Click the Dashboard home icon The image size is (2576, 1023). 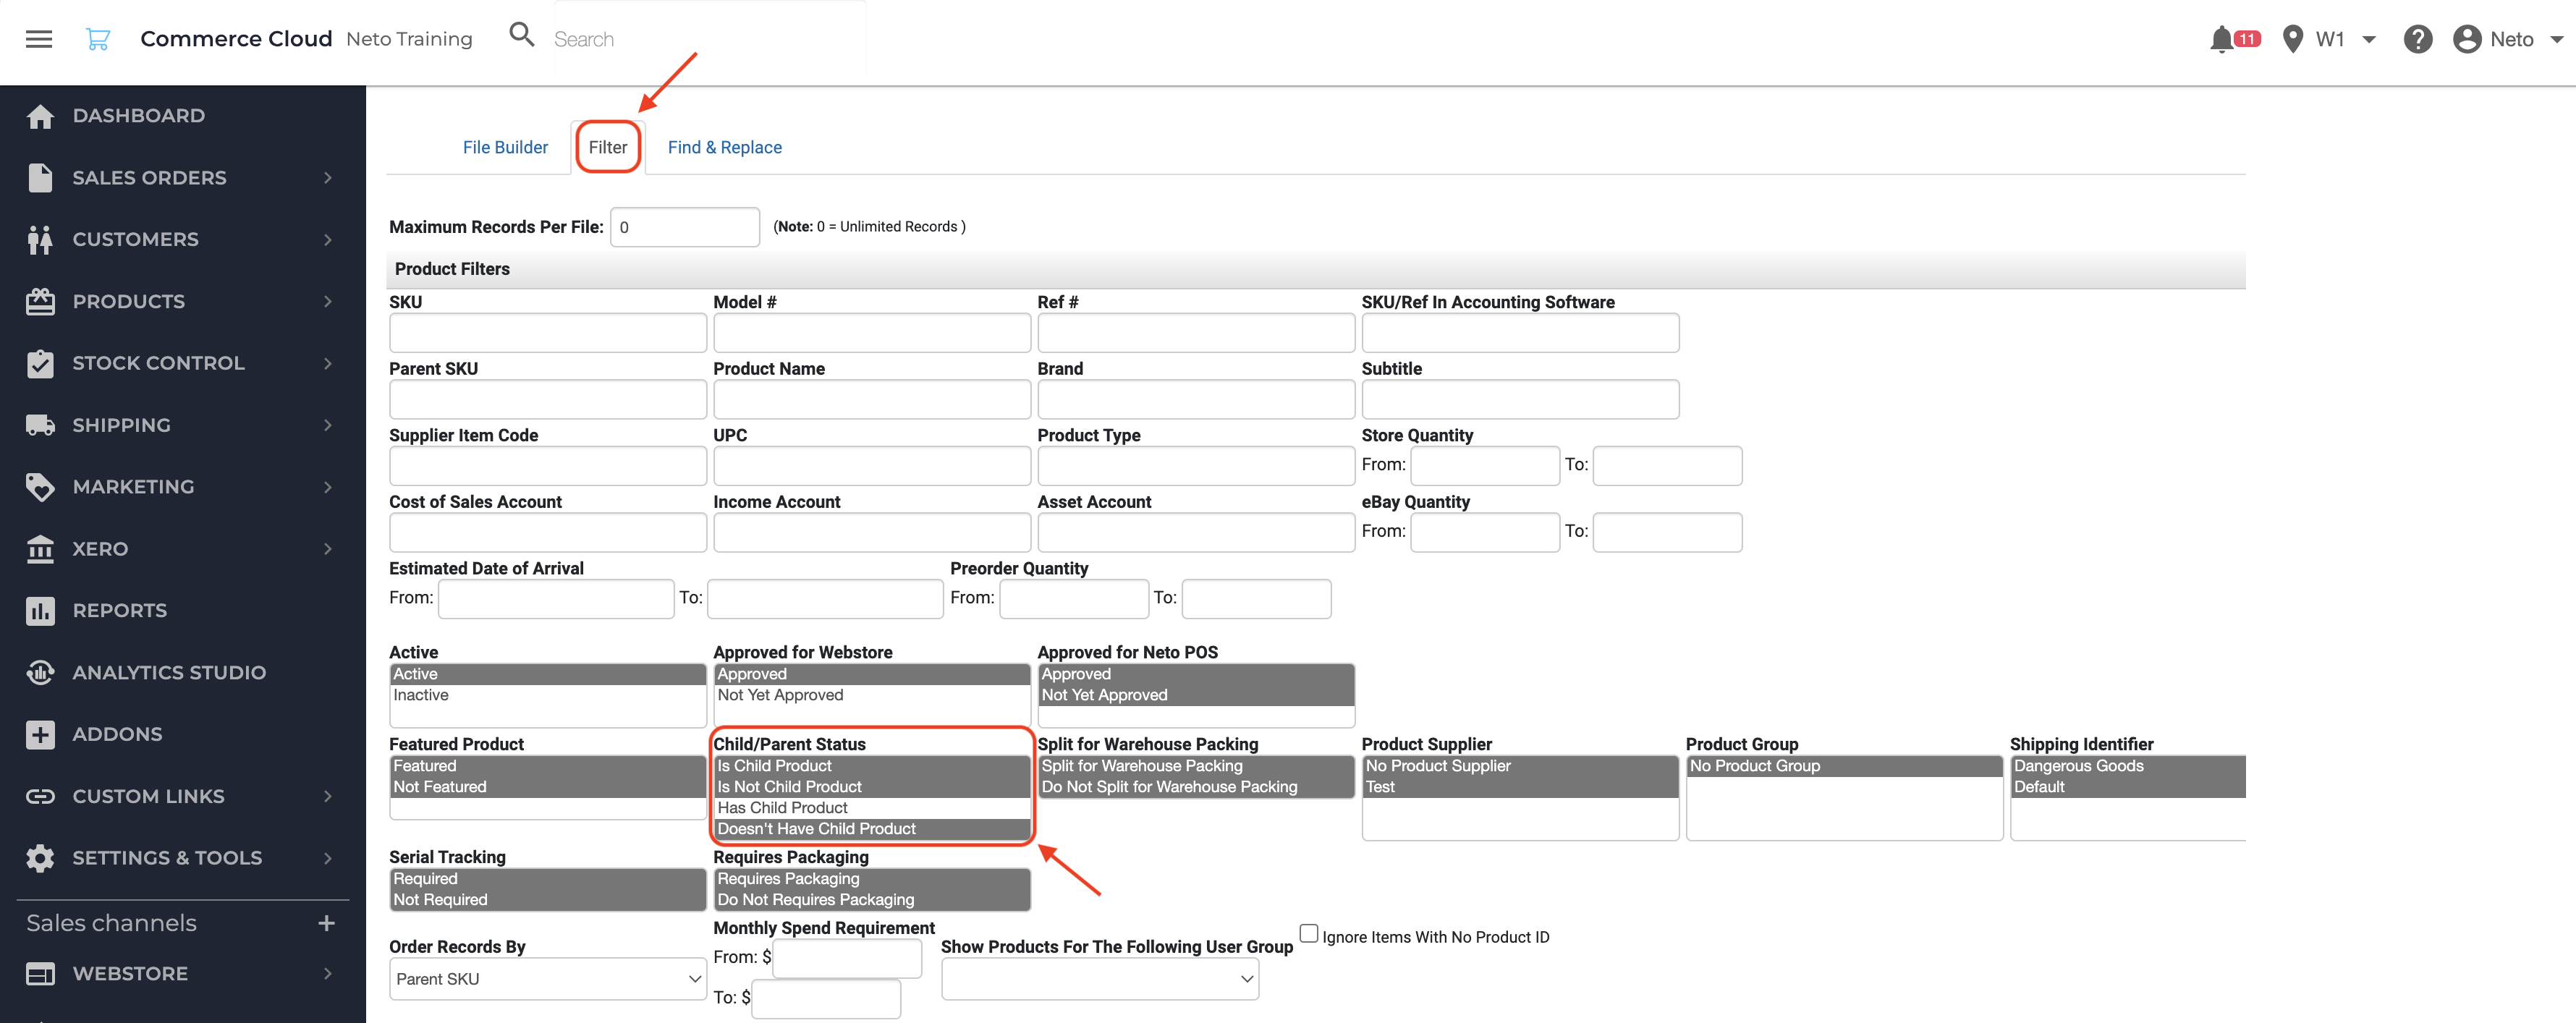point(40,116)
